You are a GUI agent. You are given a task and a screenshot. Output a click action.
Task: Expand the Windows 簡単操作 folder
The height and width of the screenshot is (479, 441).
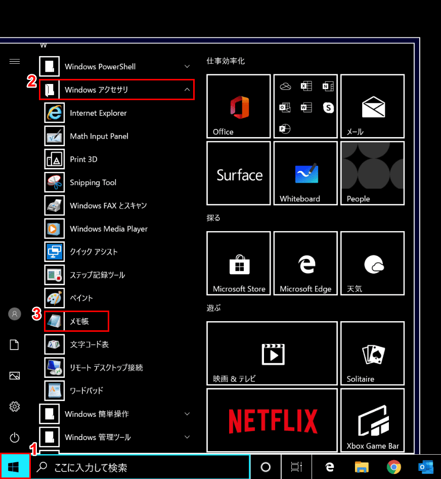pos(116,414)
